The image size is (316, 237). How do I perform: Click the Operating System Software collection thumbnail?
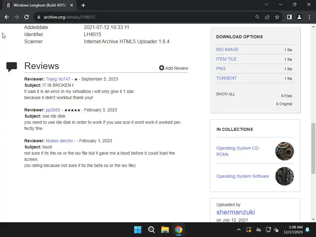point(284,176)
